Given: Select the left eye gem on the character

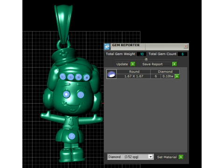Looking at the screenshot, I should [x=66, y=94].
